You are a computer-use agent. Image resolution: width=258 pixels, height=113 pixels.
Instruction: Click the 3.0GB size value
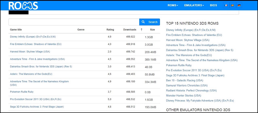point(149,45)
